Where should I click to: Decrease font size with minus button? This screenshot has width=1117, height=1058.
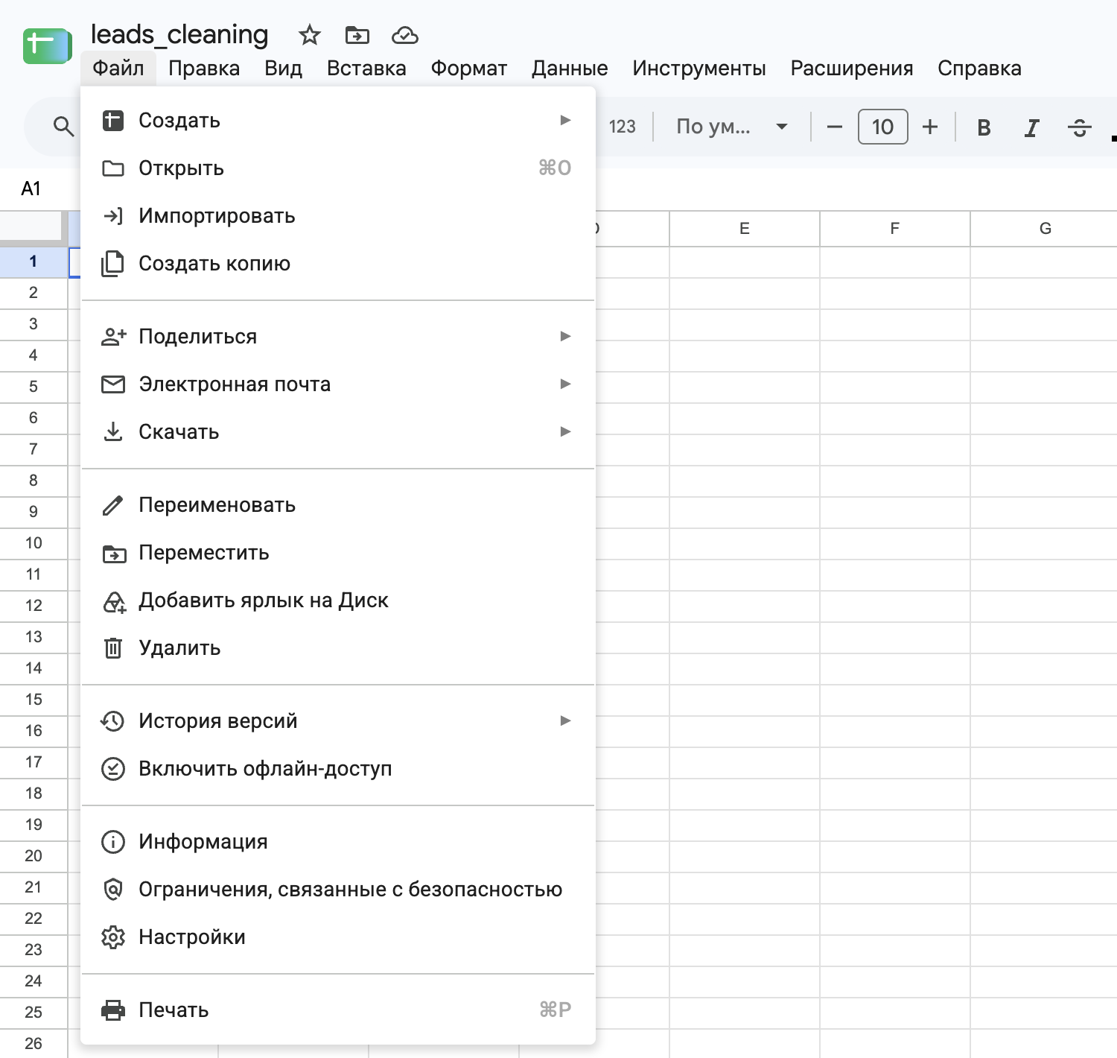point(835,127)
